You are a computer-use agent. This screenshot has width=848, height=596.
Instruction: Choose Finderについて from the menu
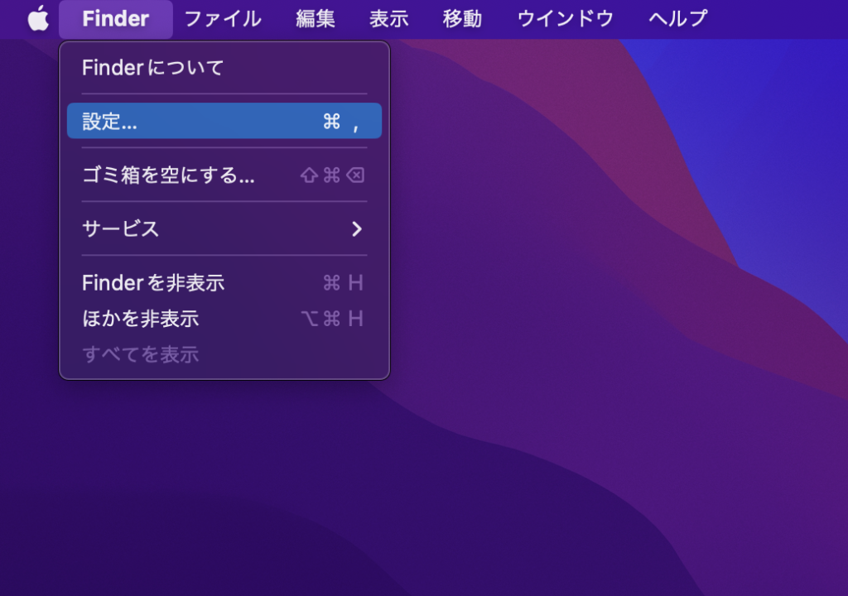224,68
